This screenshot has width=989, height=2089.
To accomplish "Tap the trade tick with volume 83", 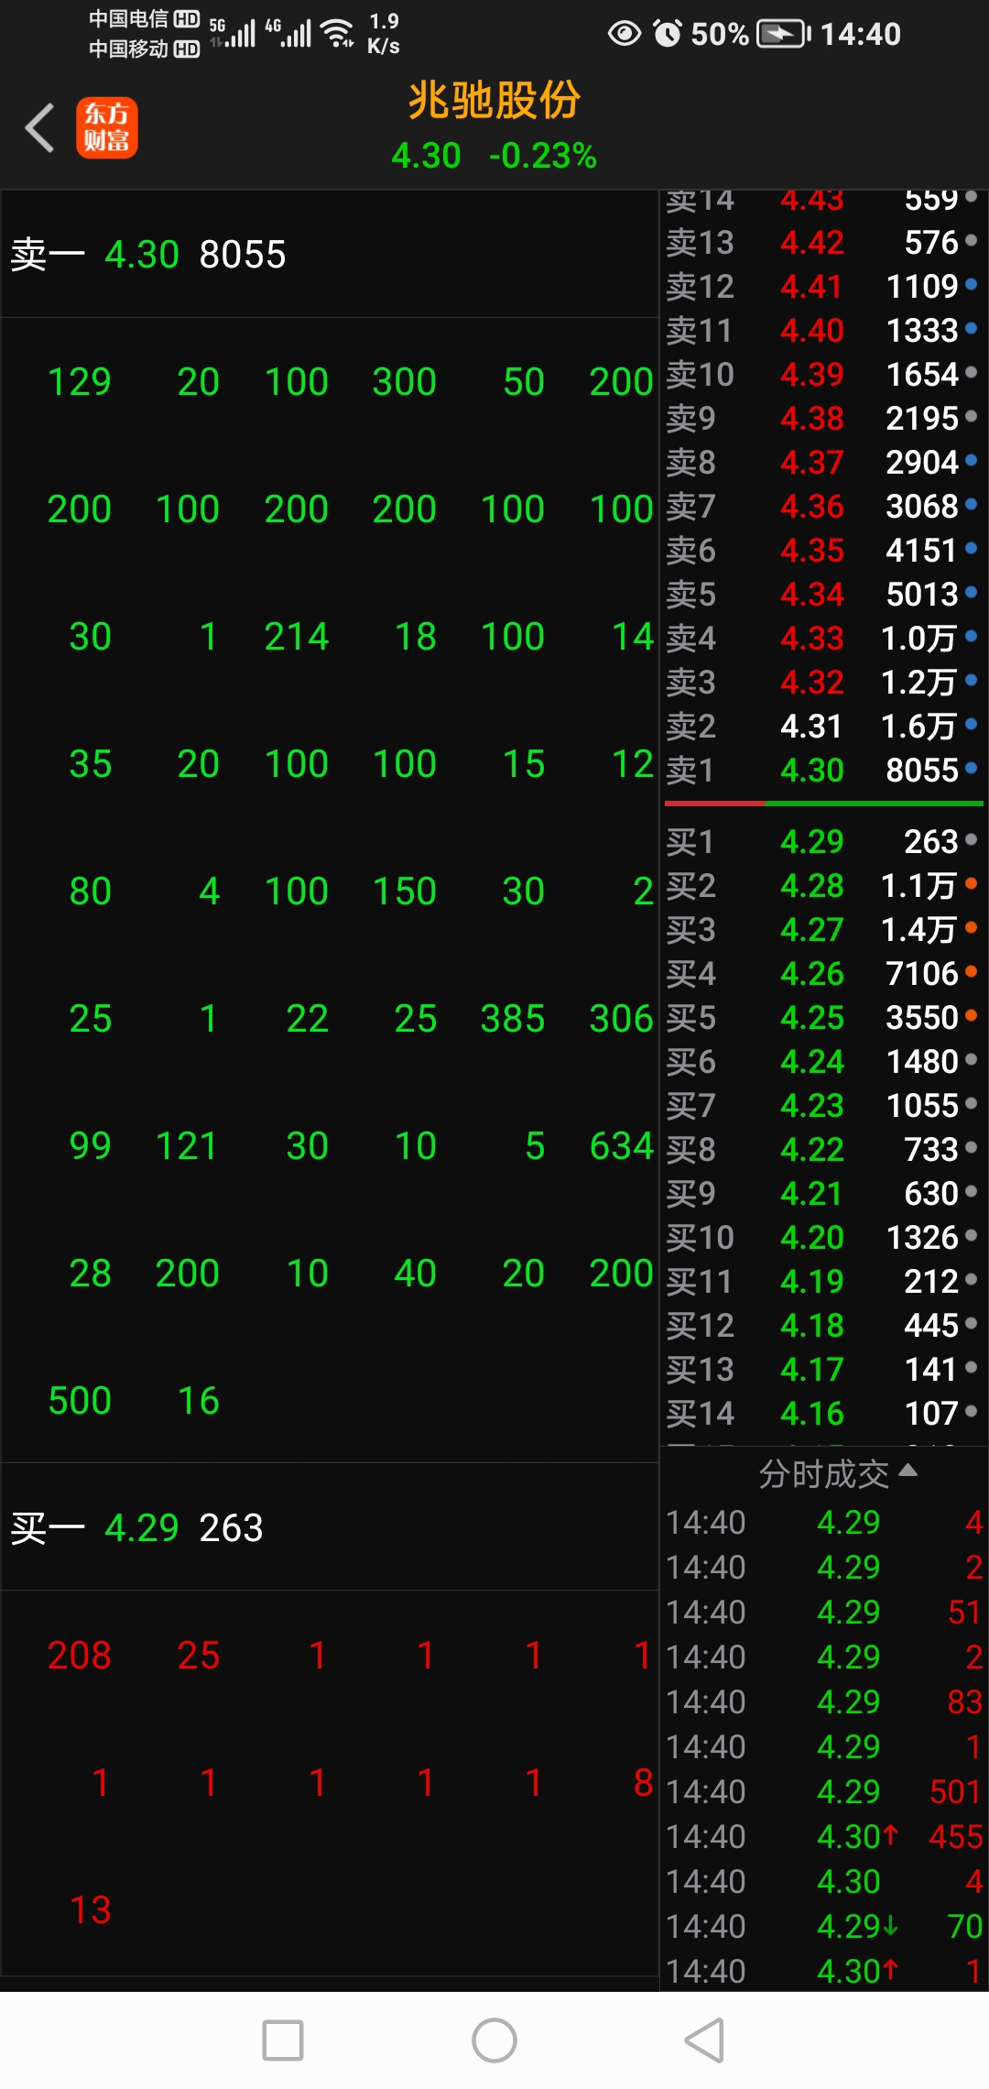I will pos(823,1701).
